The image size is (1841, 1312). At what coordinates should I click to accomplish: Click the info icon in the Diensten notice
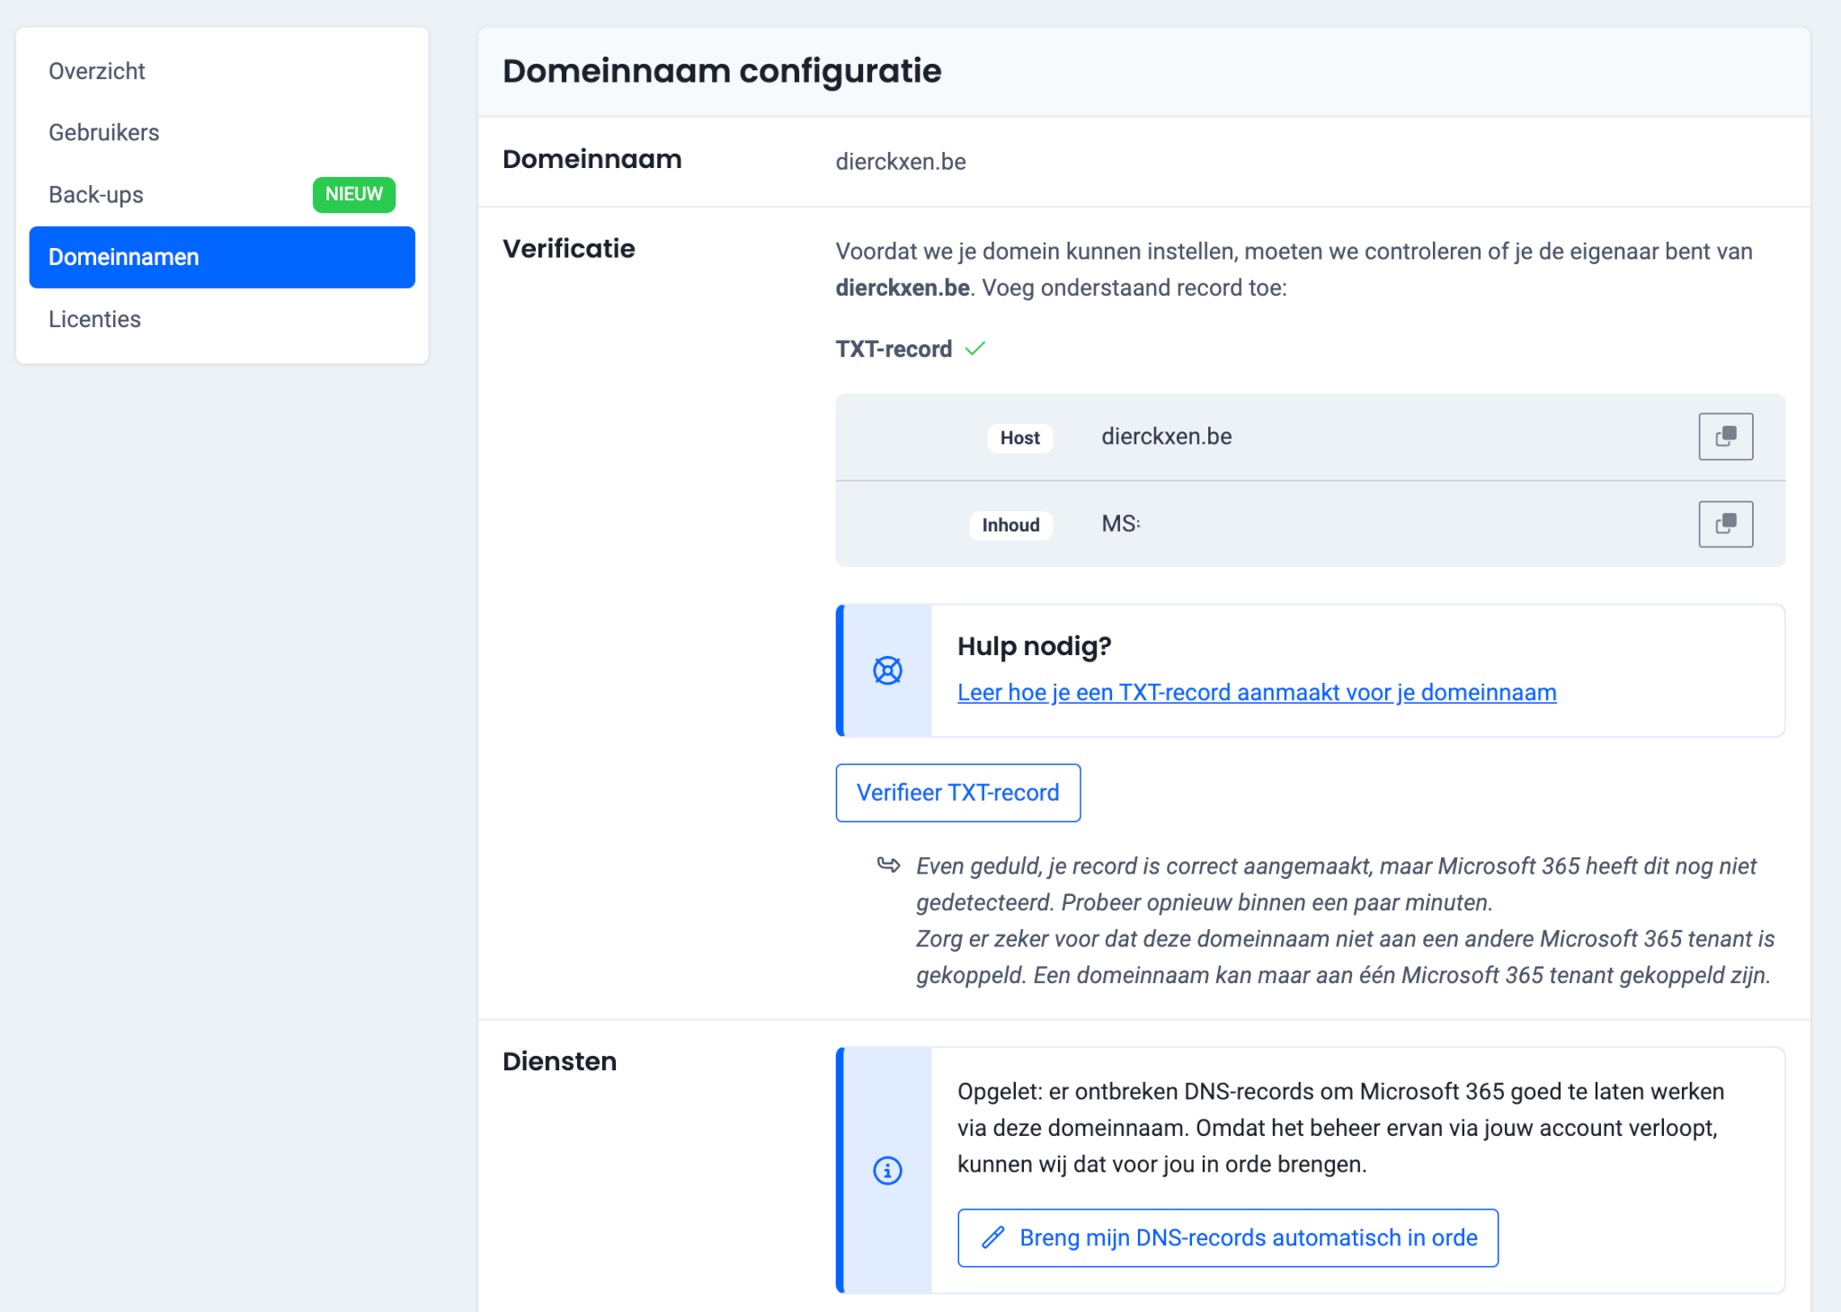(887, 1170)
